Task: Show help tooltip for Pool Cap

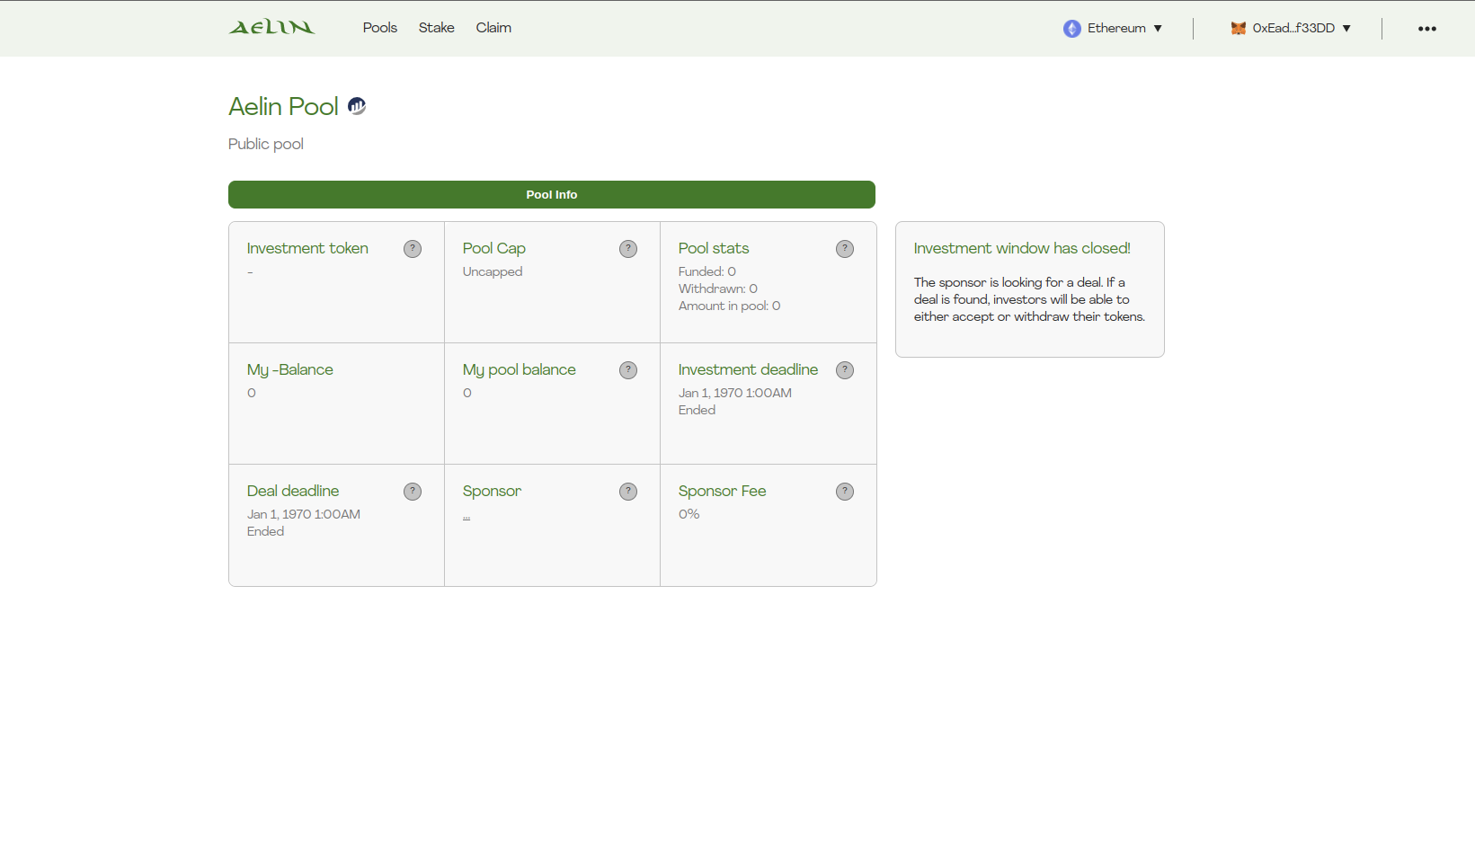Action: point(628,249)
